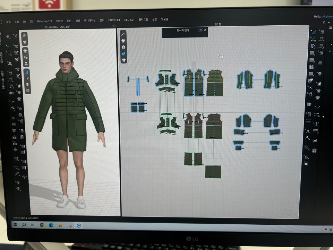Close the 도식화 렌더 floating panel
The image size is (333, 250).
click(205, 30)
